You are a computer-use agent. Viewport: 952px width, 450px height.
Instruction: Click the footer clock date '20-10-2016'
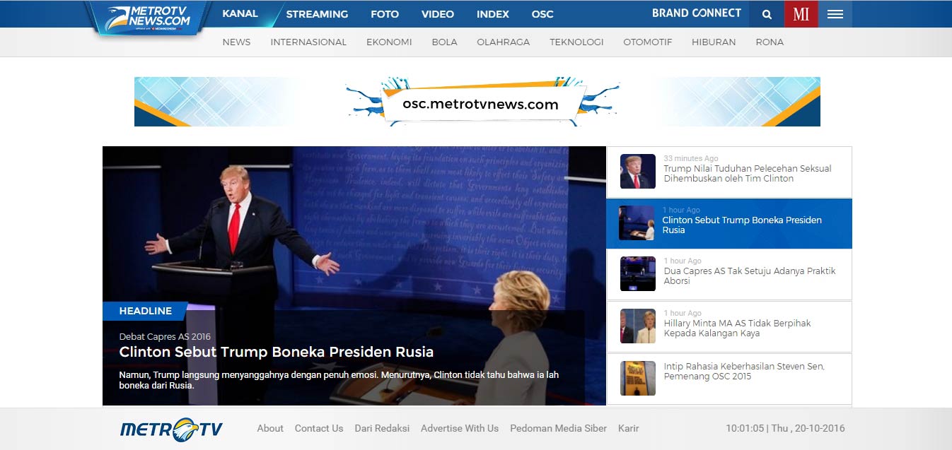pyautogui.click(x=818, y=428)
